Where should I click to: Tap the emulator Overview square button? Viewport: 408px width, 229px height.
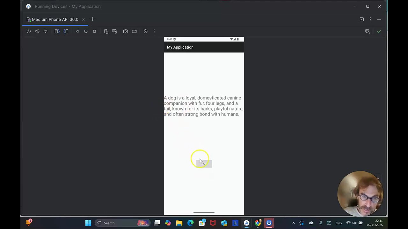coord(94,31)
